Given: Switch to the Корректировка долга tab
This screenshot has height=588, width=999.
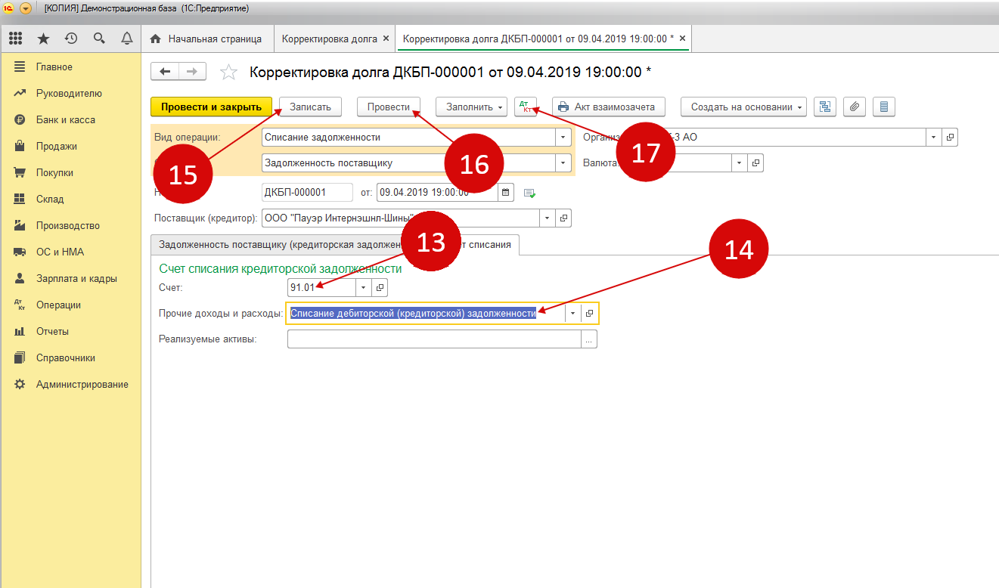Looking at the screenshot, I should [x=330, y=39].
